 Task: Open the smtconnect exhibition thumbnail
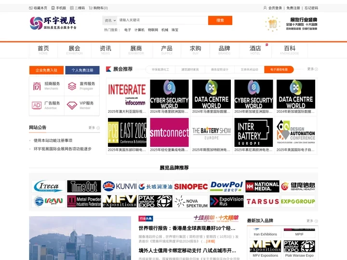[169, 132]
